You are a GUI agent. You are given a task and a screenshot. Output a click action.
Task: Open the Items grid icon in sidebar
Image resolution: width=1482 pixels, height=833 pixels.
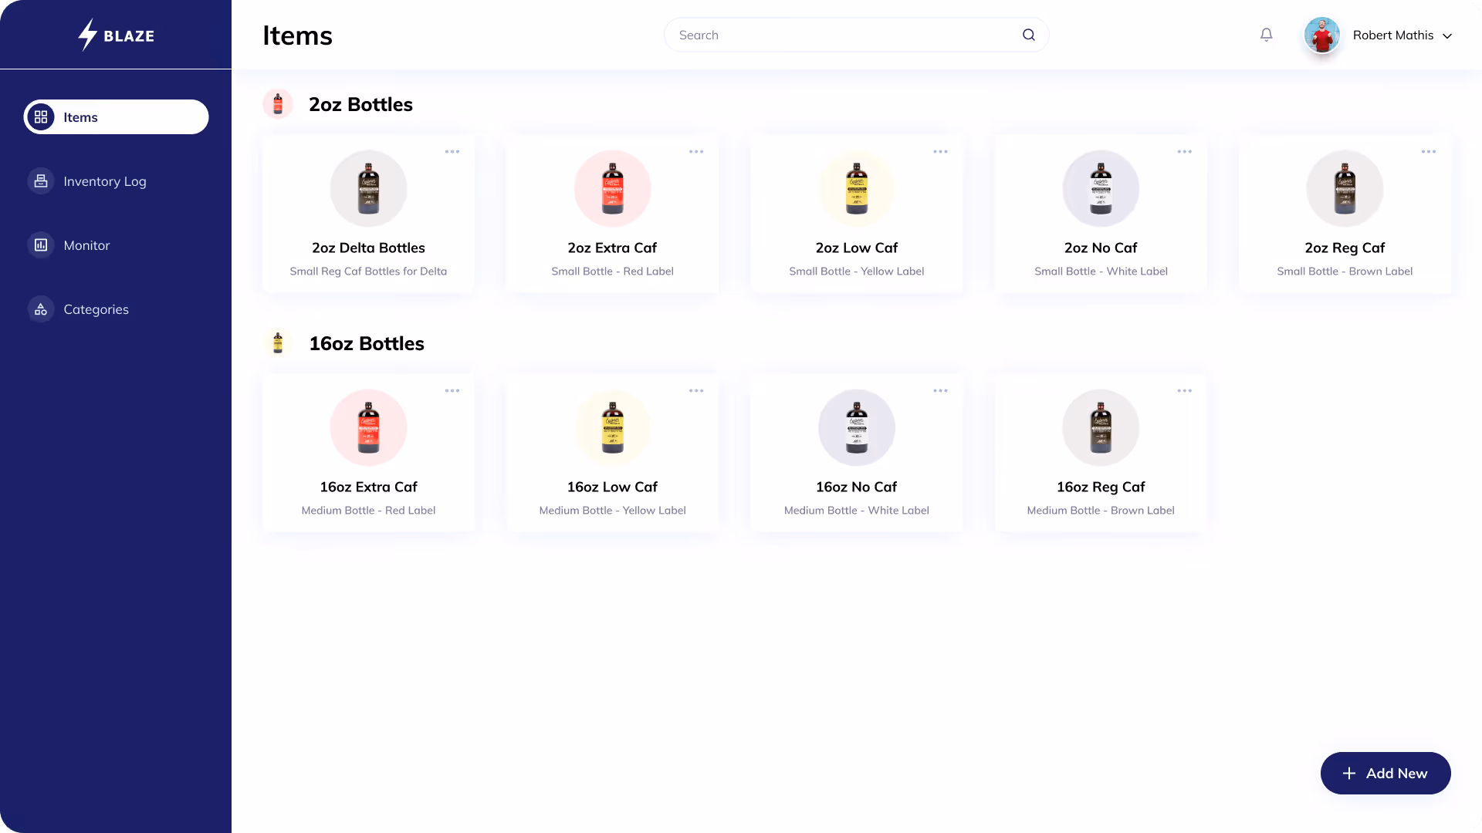pos(42,116)
